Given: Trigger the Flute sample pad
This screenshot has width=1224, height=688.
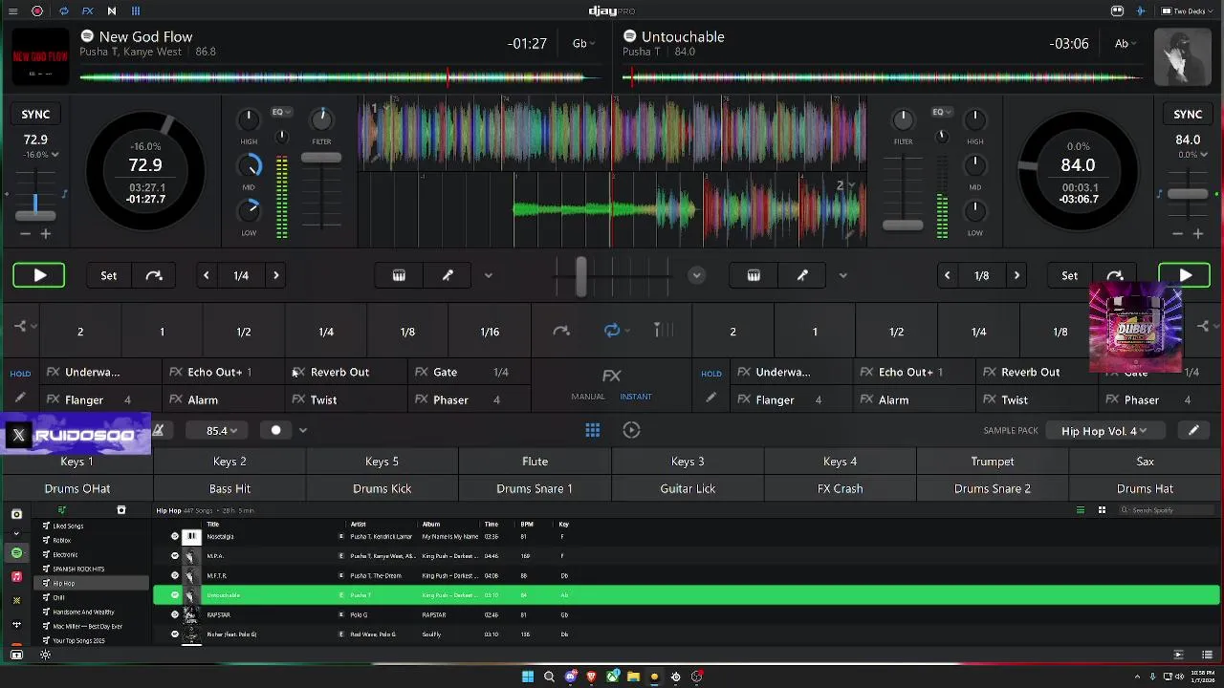Looking at the screenshot, I should 535,462.
